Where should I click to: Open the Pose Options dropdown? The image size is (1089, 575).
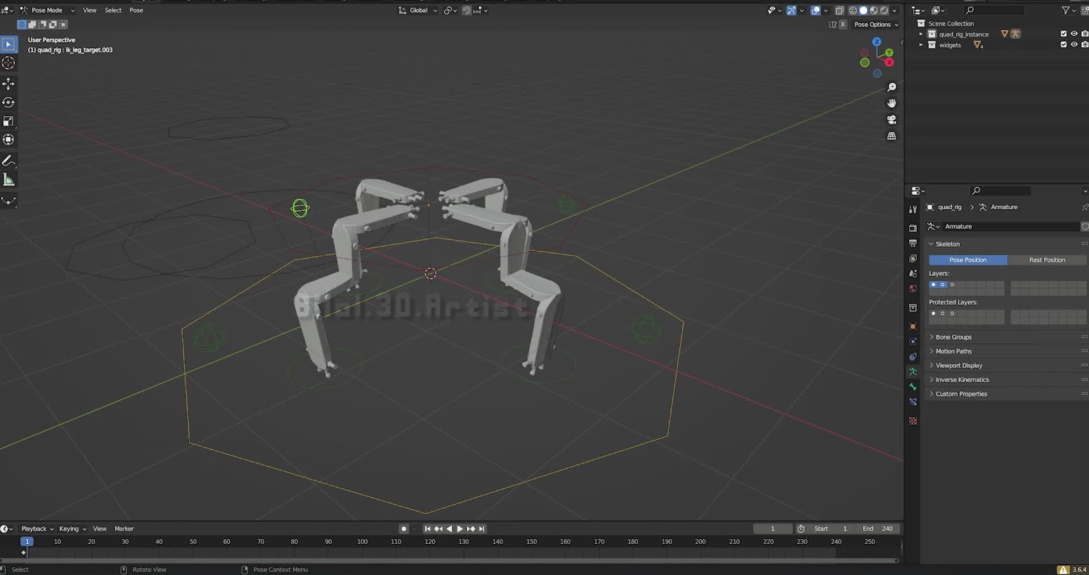click(x=875, y=24)
